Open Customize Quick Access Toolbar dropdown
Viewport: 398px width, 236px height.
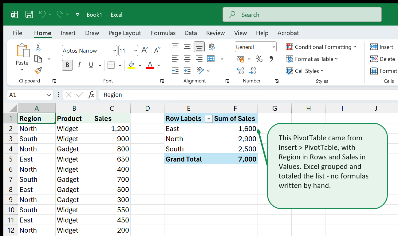78,14
